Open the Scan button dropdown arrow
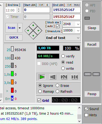 pos(20,28)
